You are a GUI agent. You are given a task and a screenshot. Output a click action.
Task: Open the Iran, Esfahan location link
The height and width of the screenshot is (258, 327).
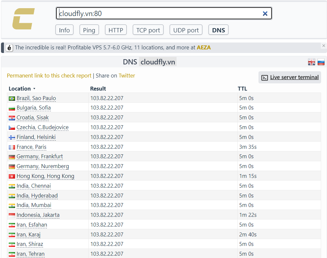click(x=32, y=225)
